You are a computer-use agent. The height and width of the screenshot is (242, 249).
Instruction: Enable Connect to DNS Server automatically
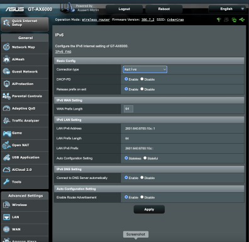click(x=126, y=178)
